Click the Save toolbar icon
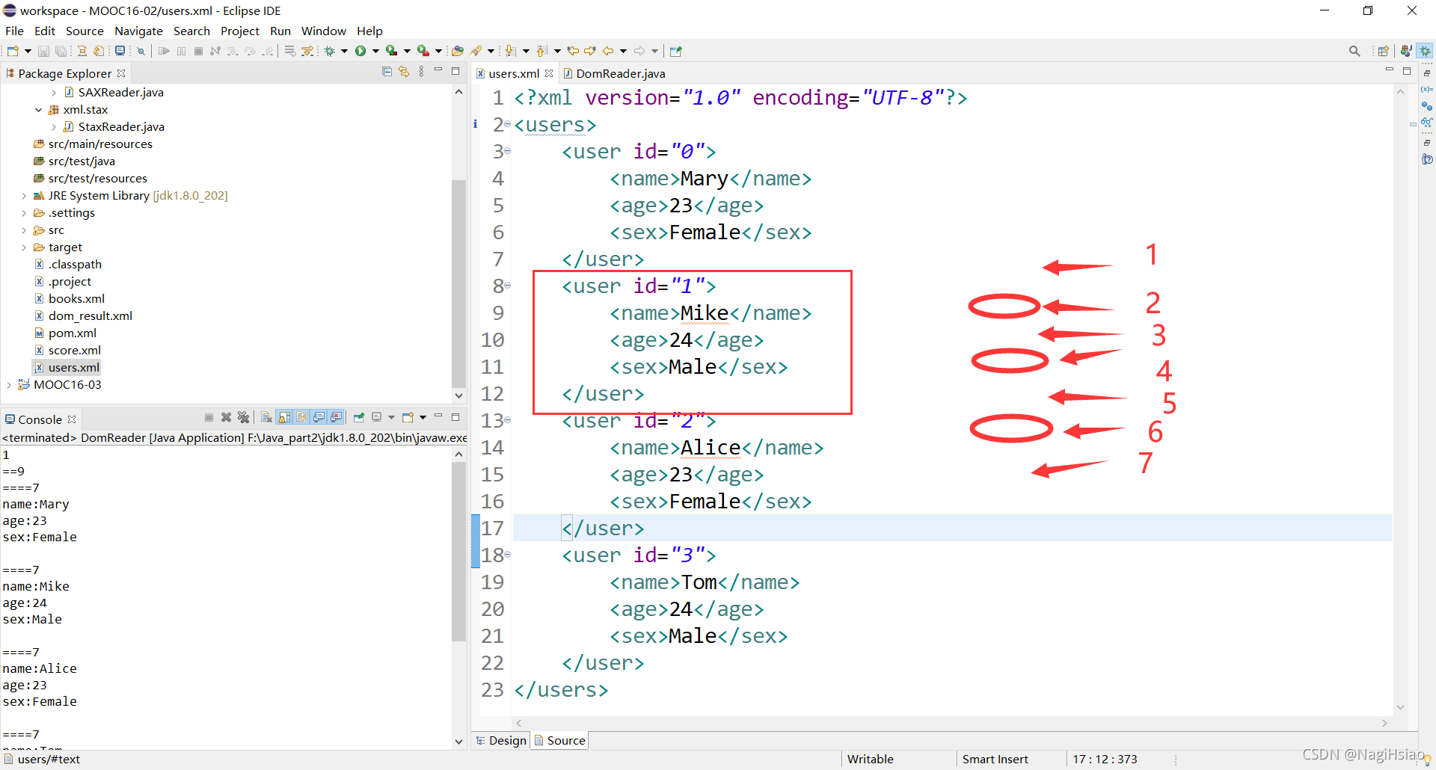Image resolution: width=1436 pixels, height=770 pixels. (43, 51)
